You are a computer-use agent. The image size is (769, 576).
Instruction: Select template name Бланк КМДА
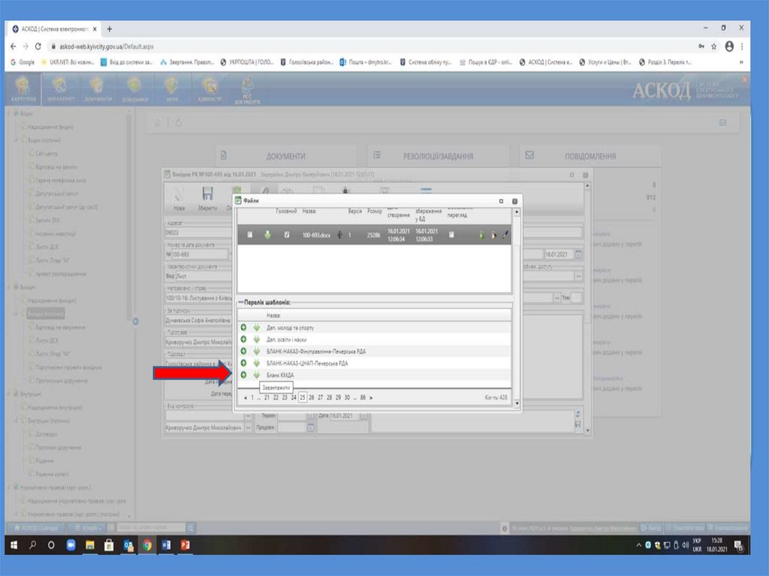pos(280,375)
